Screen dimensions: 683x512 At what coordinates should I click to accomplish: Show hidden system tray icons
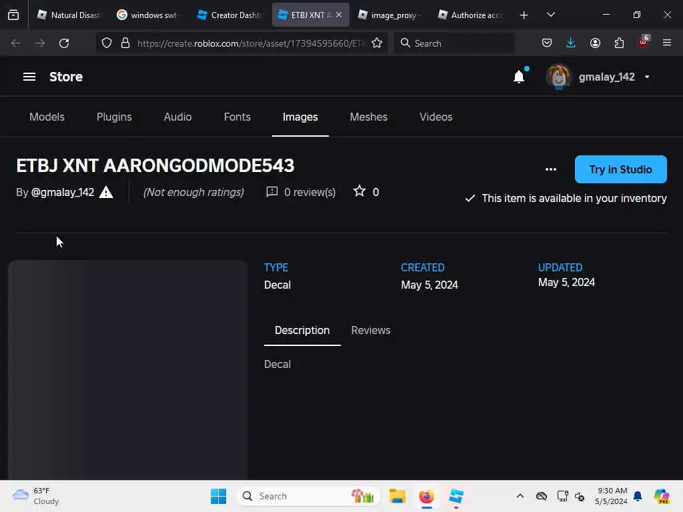520,496
